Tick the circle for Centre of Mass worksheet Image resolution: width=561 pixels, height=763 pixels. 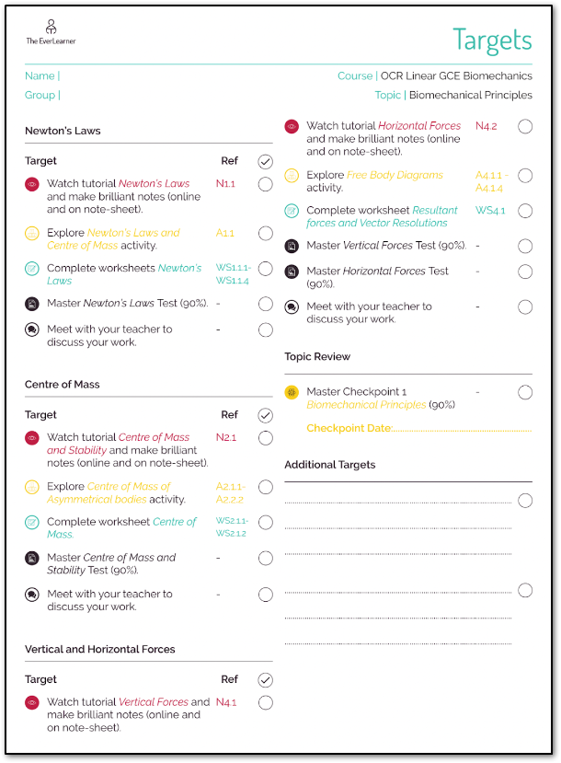pyautogui.click(x=265, y=522)
